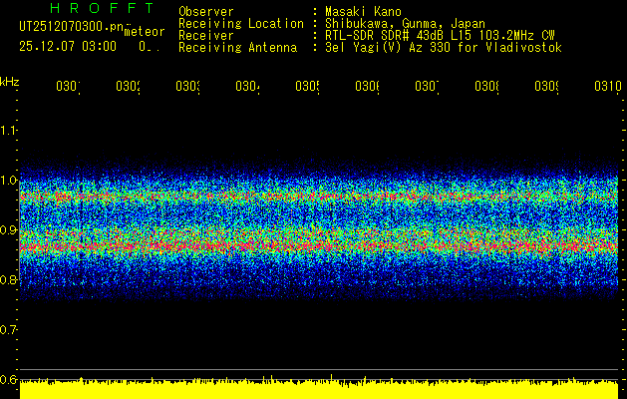Click Shibukawa, Gunma, Japan location text
627x399 pixels.
point(405,24)
